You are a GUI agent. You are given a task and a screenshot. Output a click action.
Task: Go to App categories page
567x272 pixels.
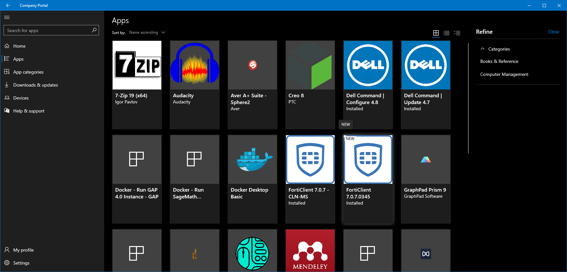coord(52,72)
